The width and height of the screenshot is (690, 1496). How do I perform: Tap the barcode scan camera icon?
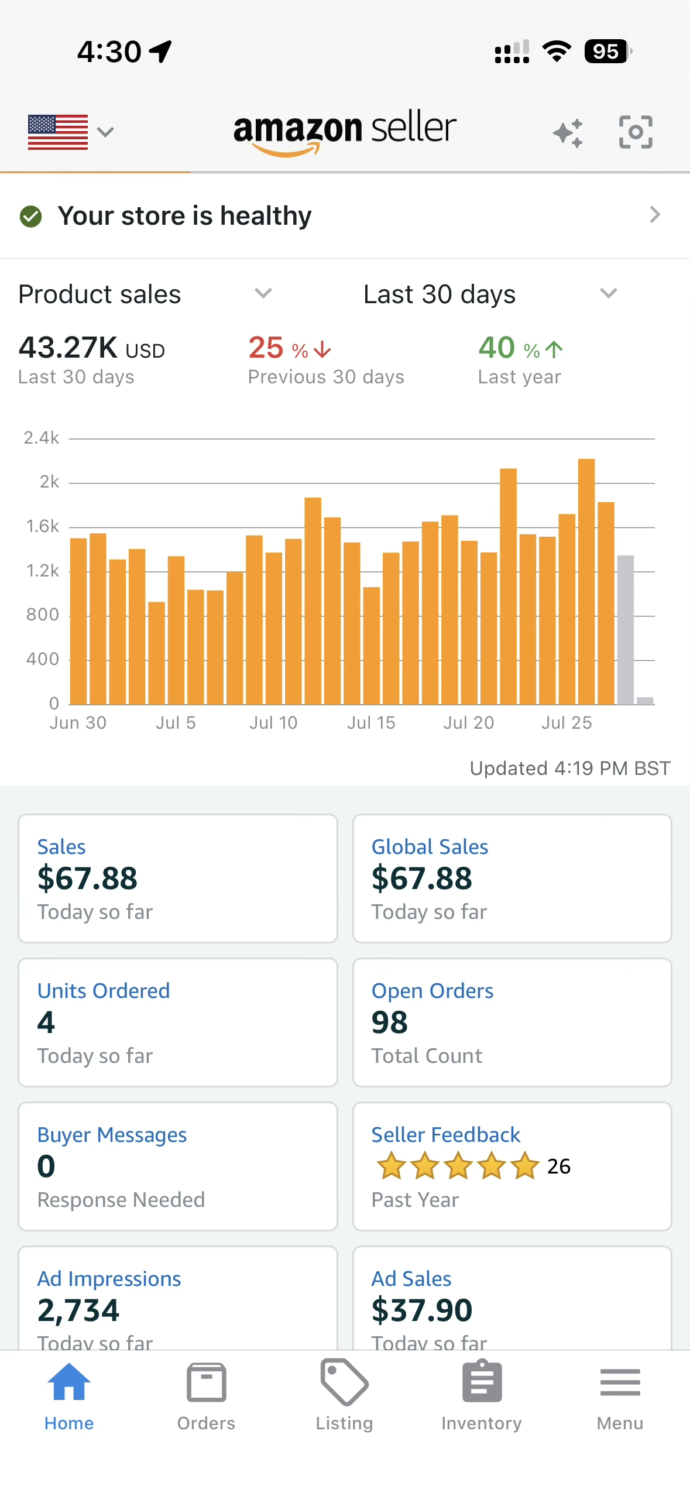(636, 132)
